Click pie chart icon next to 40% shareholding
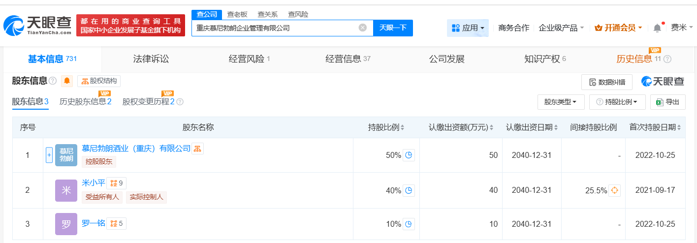The width and height of the screenshot is (697, 243). (x=409, y=190)
